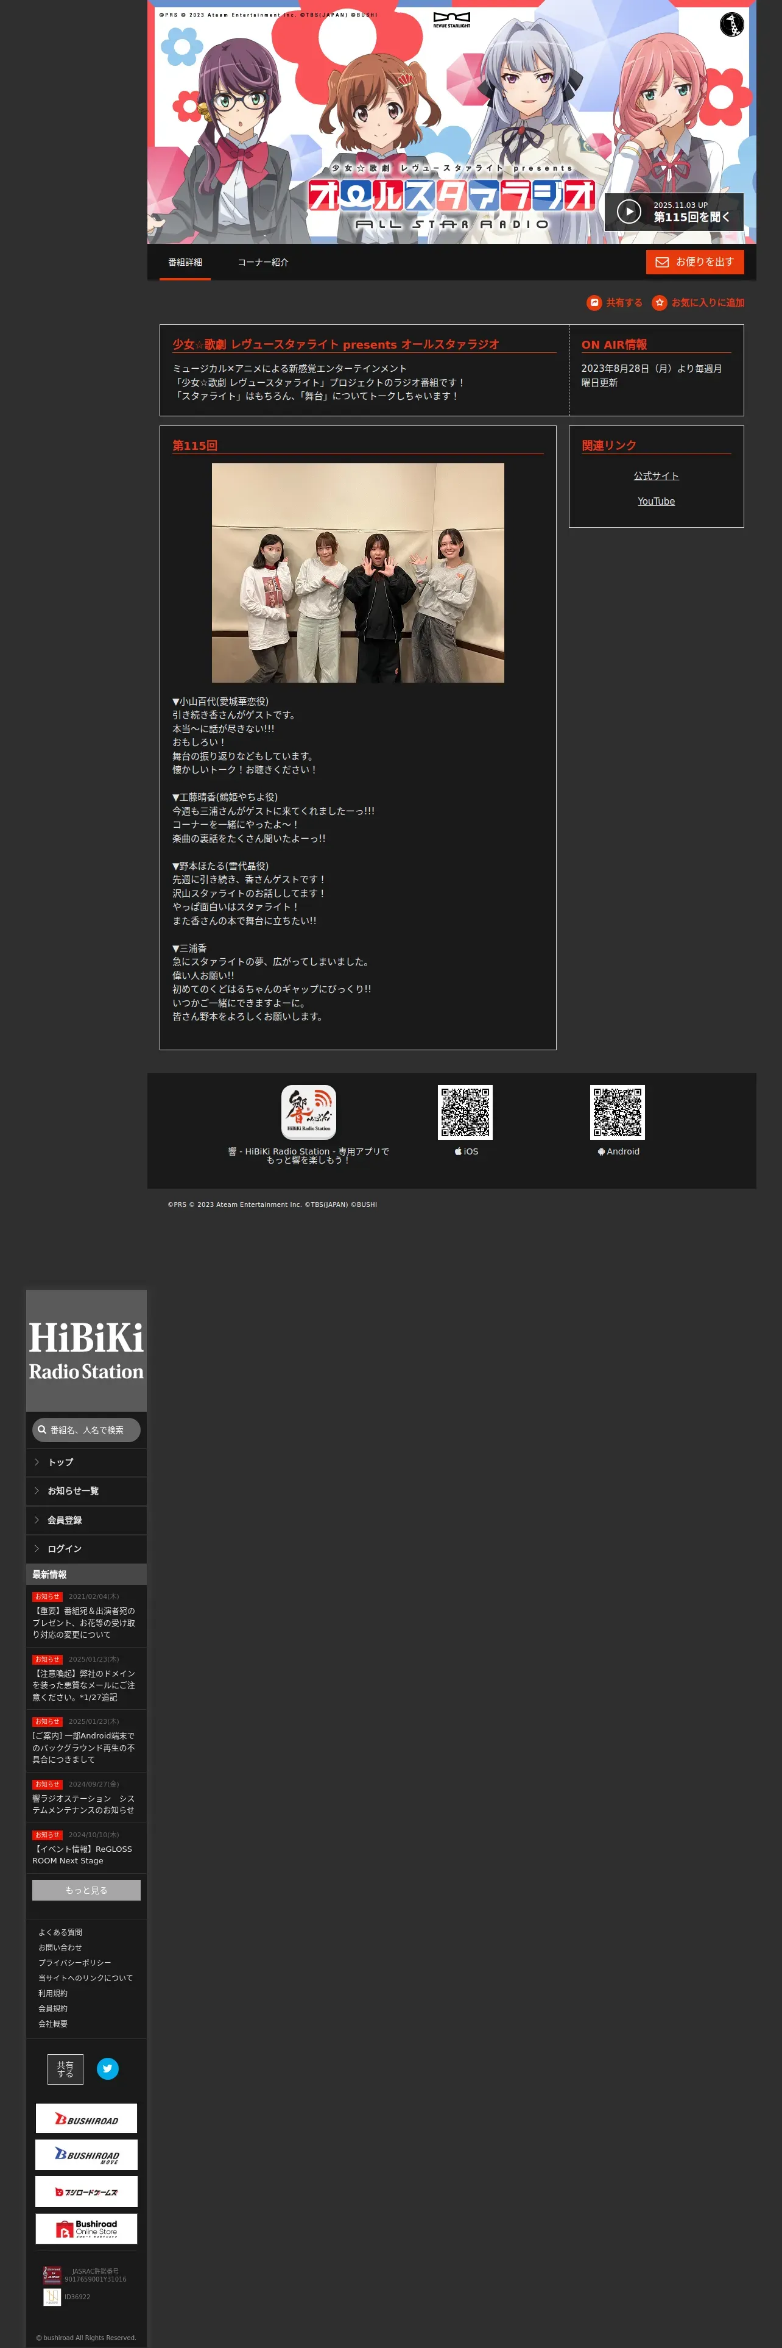Screen dimensions: 782x2348
Task: Click the HiBiKi Radio Station app icon
Action: [309, 1112]
